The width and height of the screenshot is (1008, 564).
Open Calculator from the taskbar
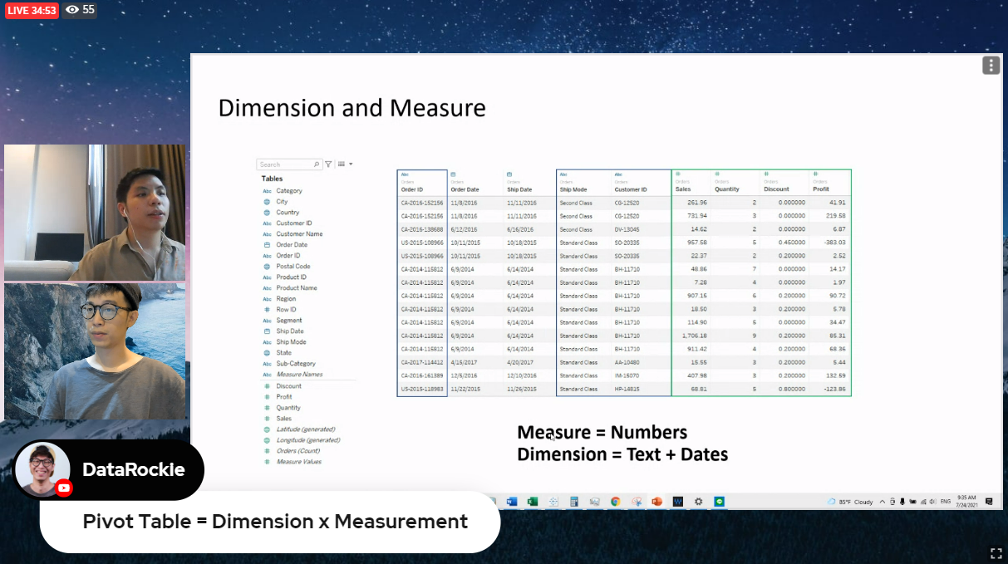pyautogui.click(x=573, y=501)
